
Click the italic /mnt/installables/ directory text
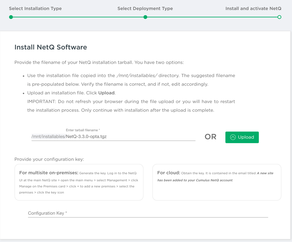[137, 76]
